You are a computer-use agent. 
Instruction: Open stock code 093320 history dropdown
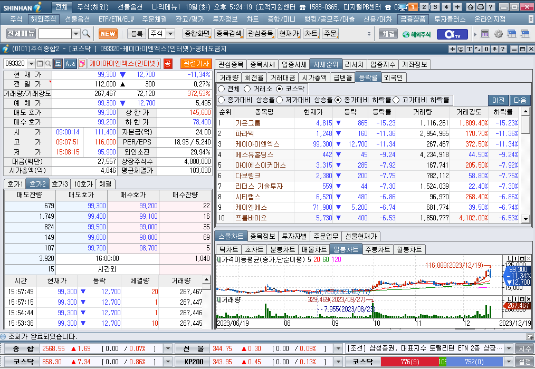[x=31, y=63]
